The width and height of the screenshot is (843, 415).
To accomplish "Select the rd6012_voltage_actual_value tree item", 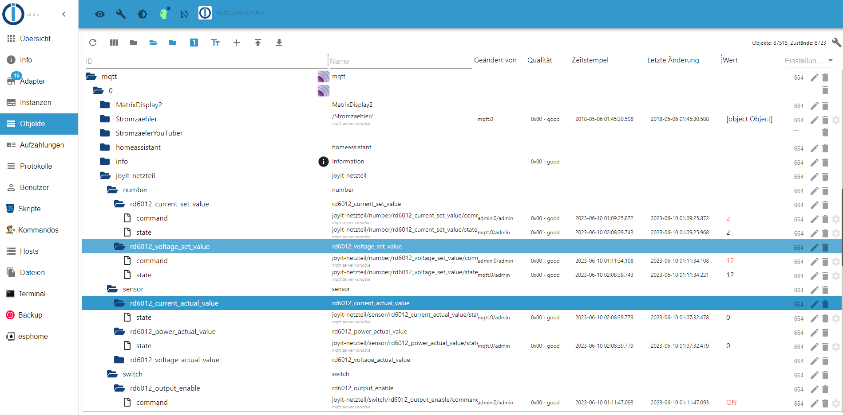I will 174,360.
